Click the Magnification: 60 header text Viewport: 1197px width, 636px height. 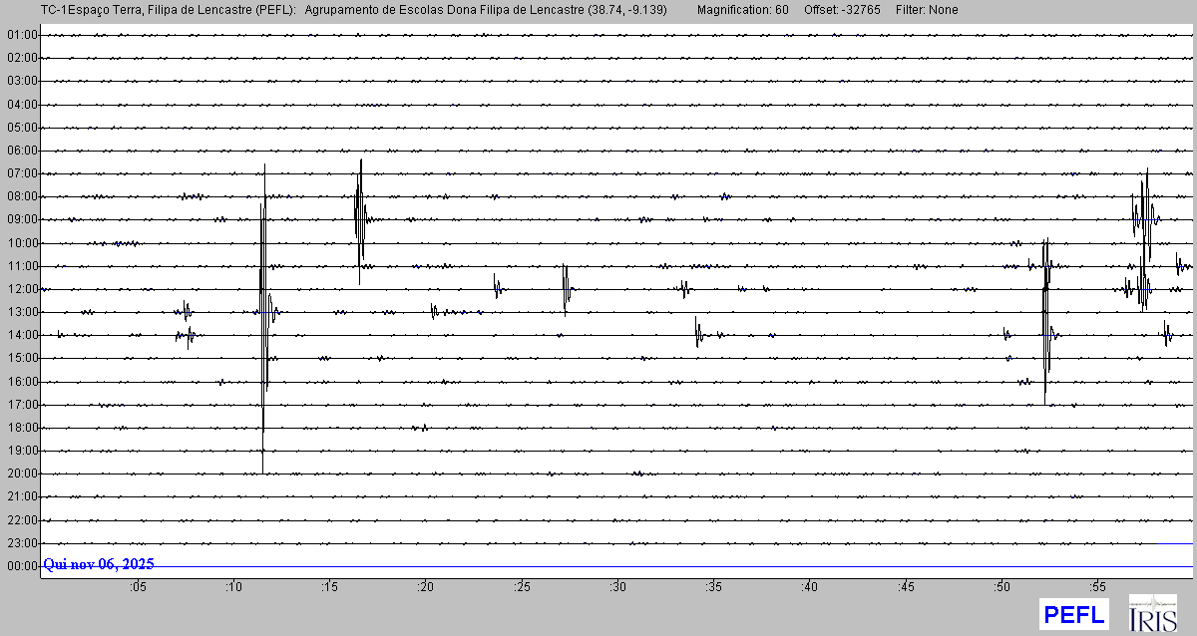pos(742,10)
